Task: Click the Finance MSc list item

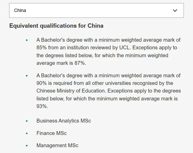Action: point(51,133)
